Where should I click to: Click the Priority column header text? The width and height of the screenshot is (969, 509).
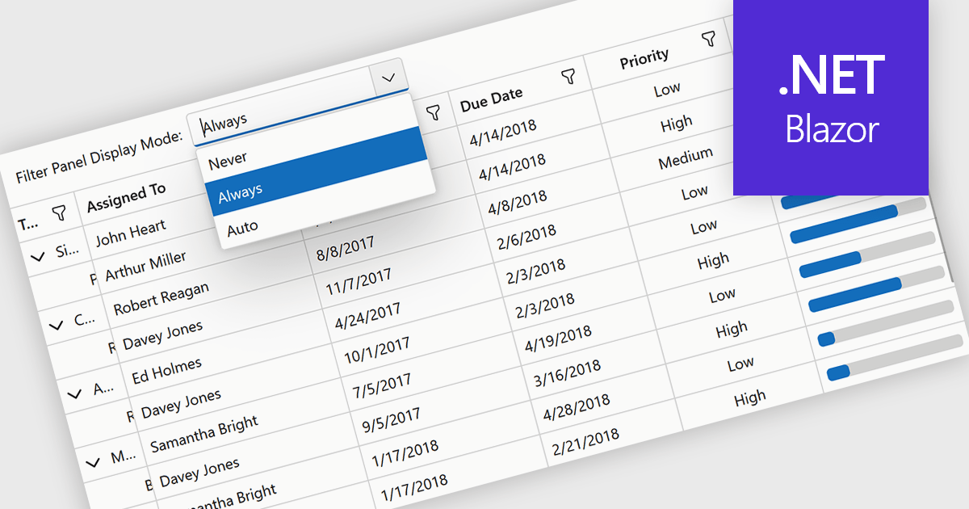(644, 58)
